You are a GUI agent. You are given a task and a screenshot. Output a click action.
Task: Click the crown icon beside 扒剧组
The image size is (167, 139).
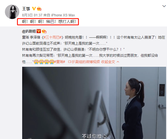pyautogui.click(x=44, y=31)
